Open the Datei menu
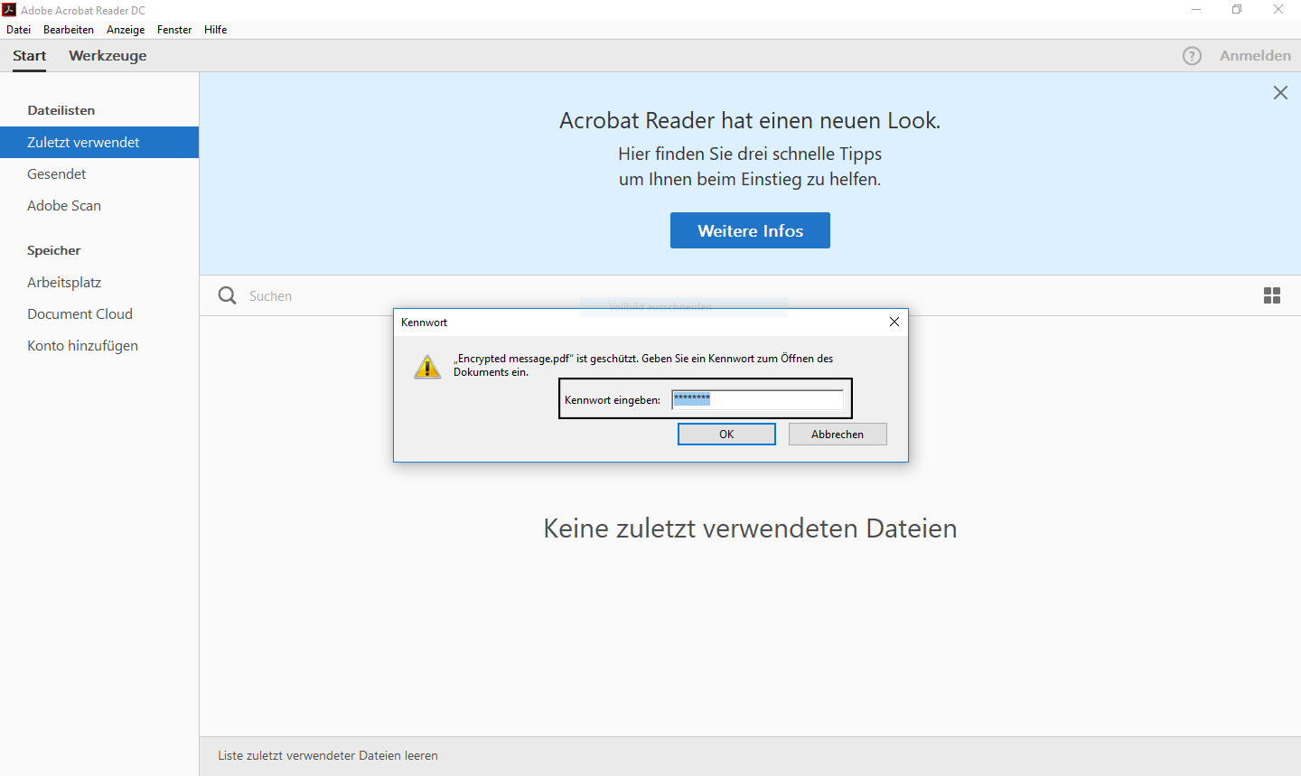 [x=18, y=30]
